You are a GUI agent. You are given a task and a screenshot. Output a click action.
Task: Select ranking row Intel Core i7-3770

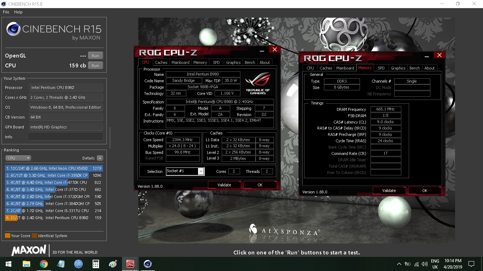click(54, 189)
